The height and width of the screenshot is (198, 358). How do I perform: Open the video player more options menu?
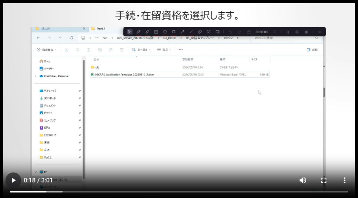pos(344,180)
